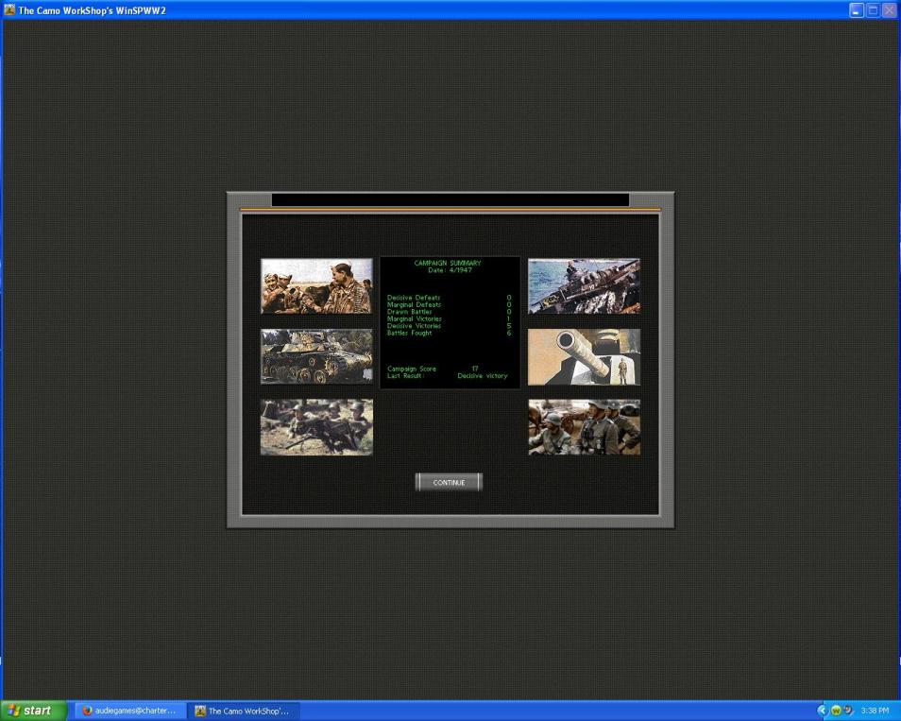The image size is (901, 721).
Task: Switch to the Firefox audiogames taskbar item
Action: pyautogui.click(x=128, y=711)
